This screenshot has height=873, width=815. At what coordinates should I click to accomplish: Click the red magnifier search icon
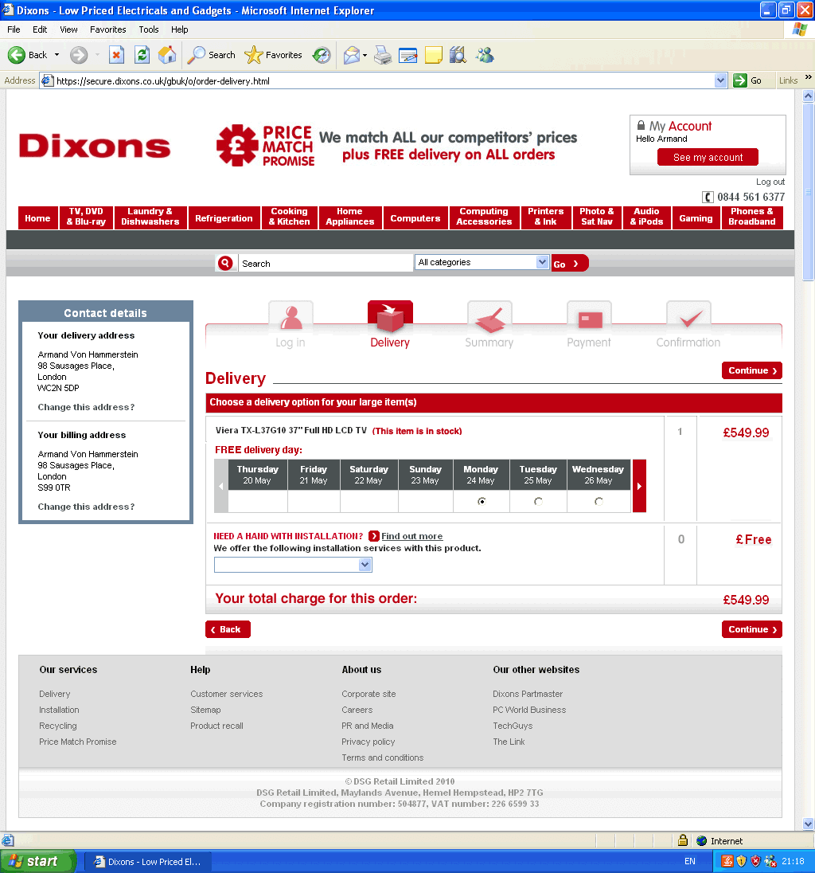coord(225,263)
